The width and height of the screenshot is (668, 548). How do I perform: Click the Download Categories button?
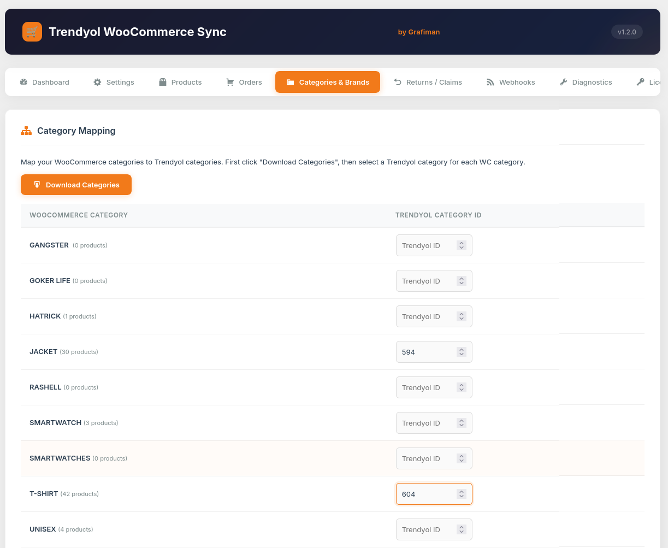[76, 185]
